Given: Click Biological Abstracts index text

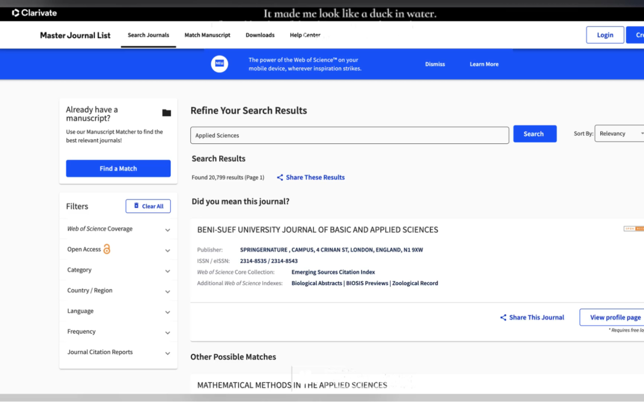Looking at the screenshot, I should point(317,283).
